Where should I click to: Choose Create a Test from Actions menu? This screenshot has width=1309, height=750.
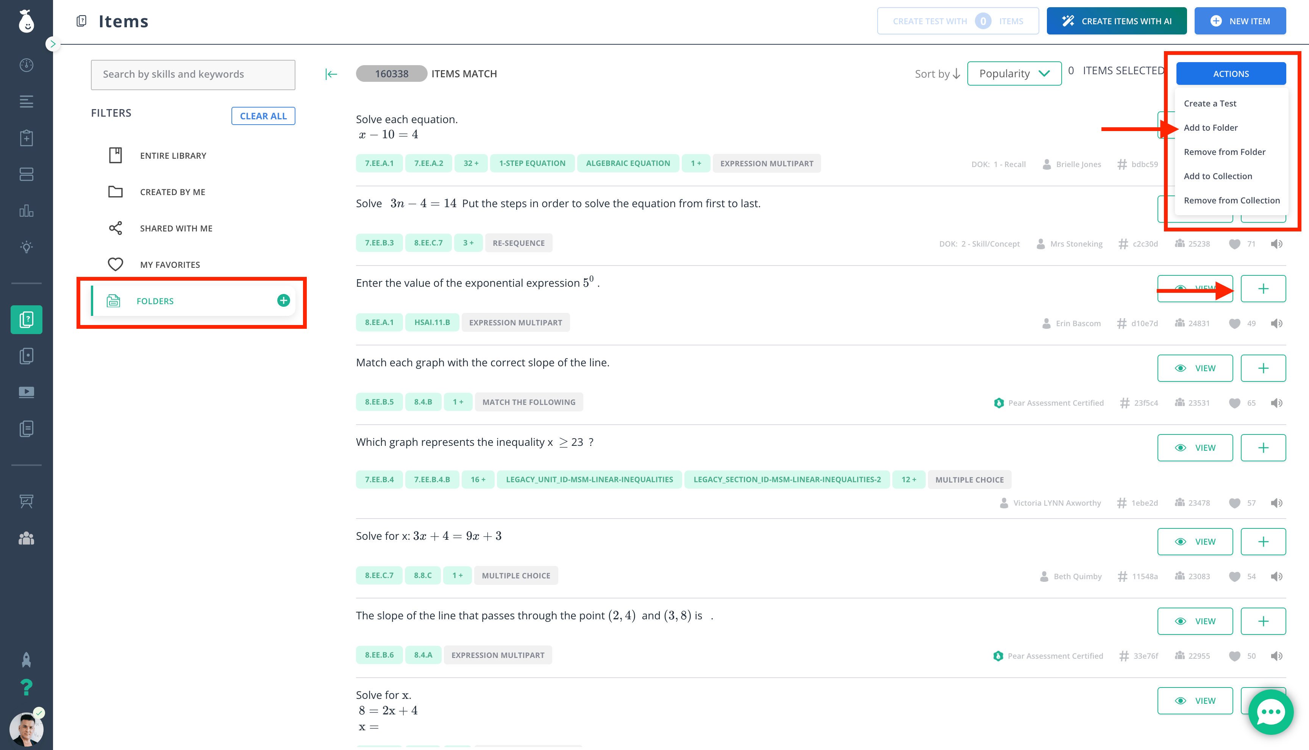[x=1210, y=103]
